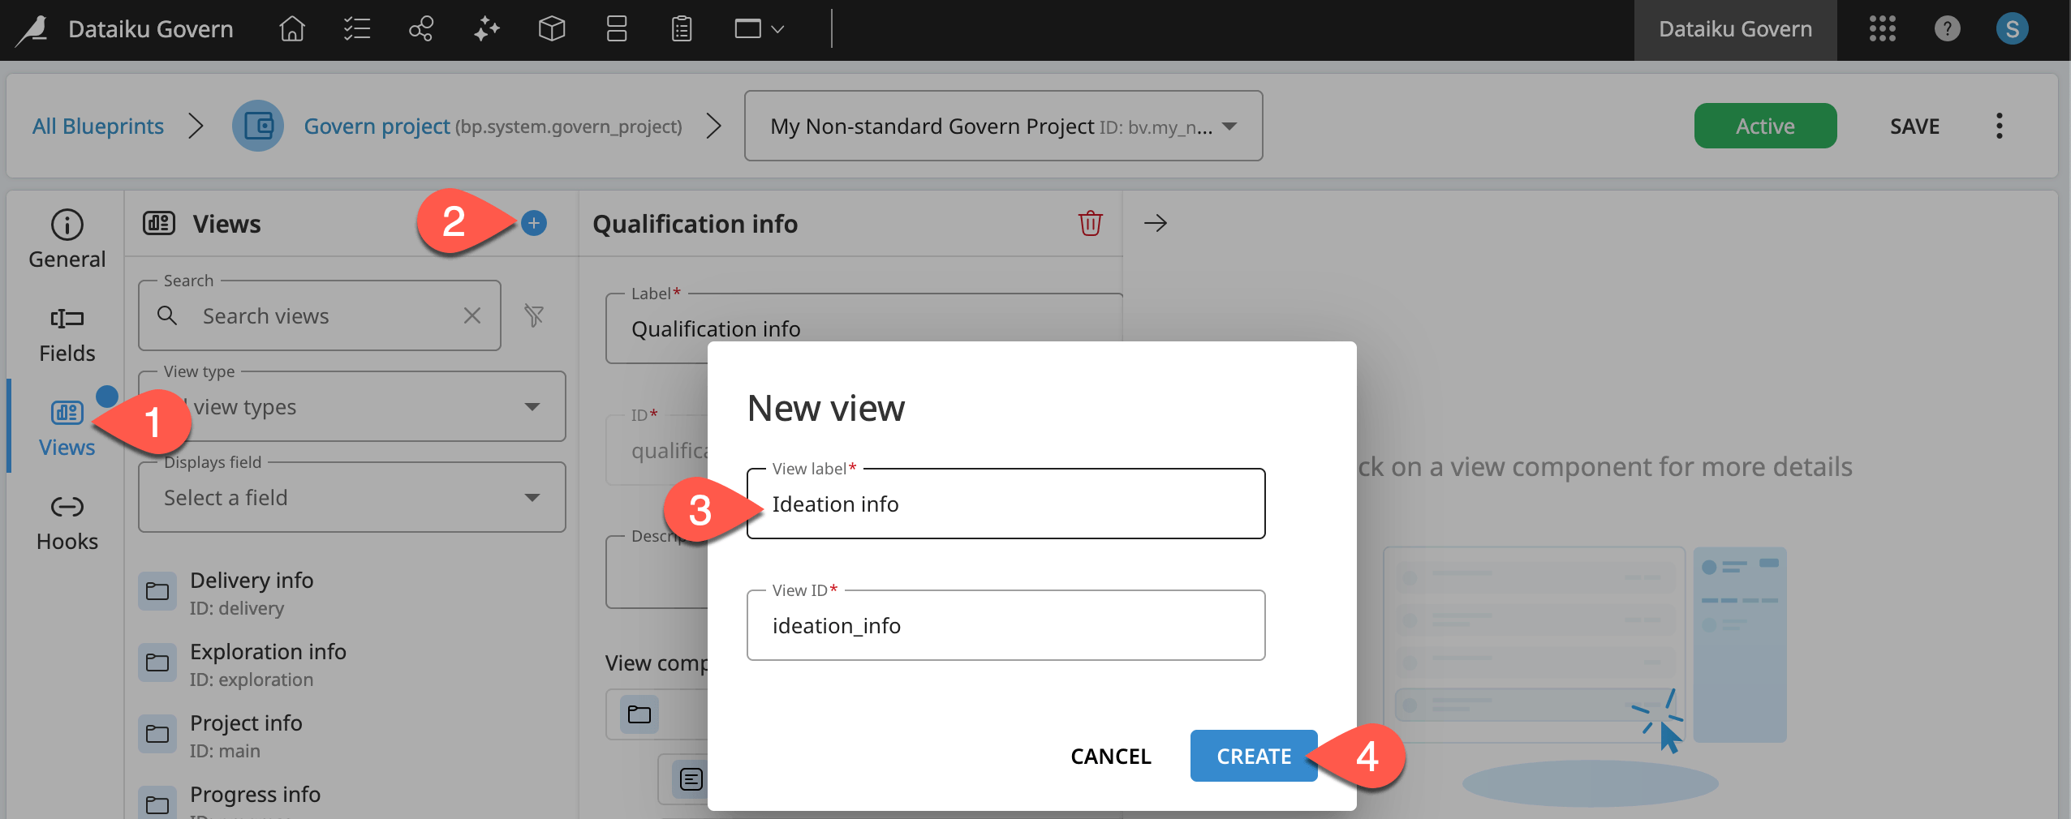Screen dimensions: 2071x819
Task: Cancel the New view dialog
Action: click(1111, 756)
